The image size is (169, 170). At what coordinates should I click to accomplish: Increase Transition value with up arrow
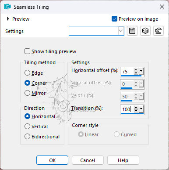tap(136, 108)
